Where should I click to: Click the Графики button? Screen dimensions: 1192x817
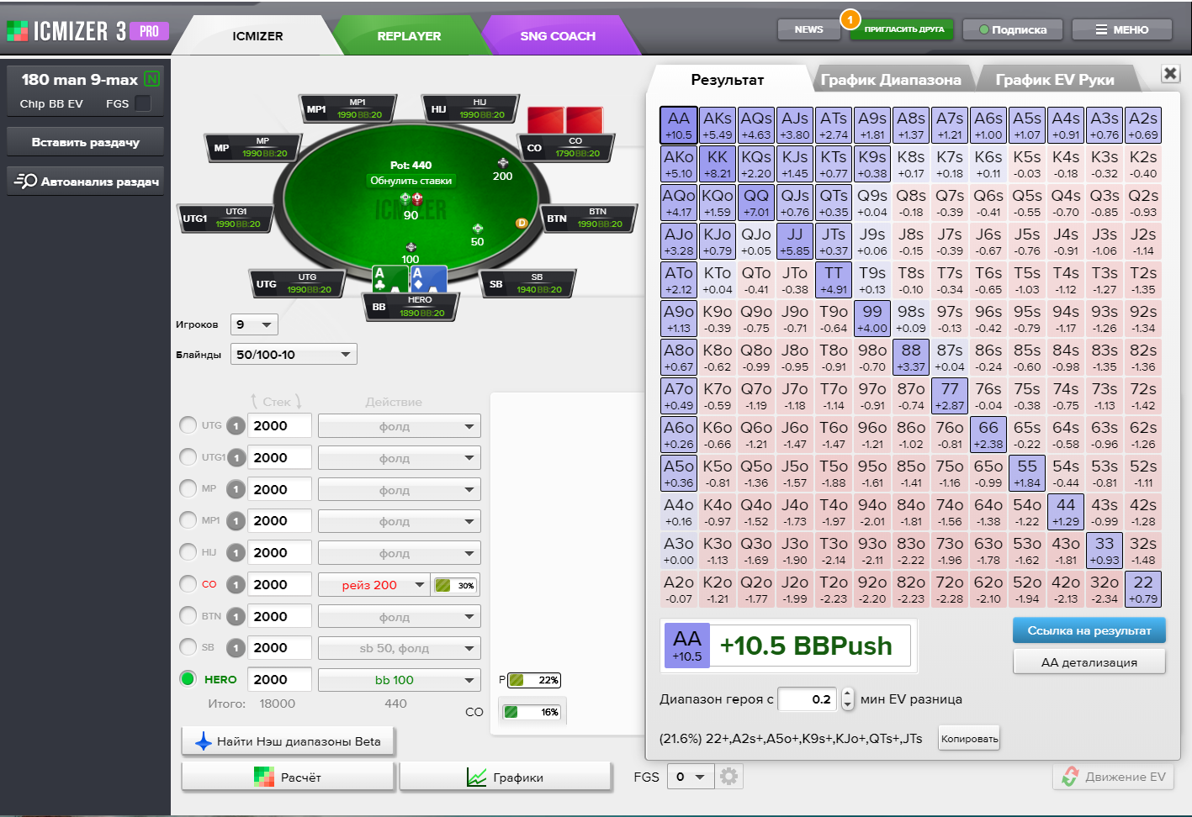(x=505, y=777)
